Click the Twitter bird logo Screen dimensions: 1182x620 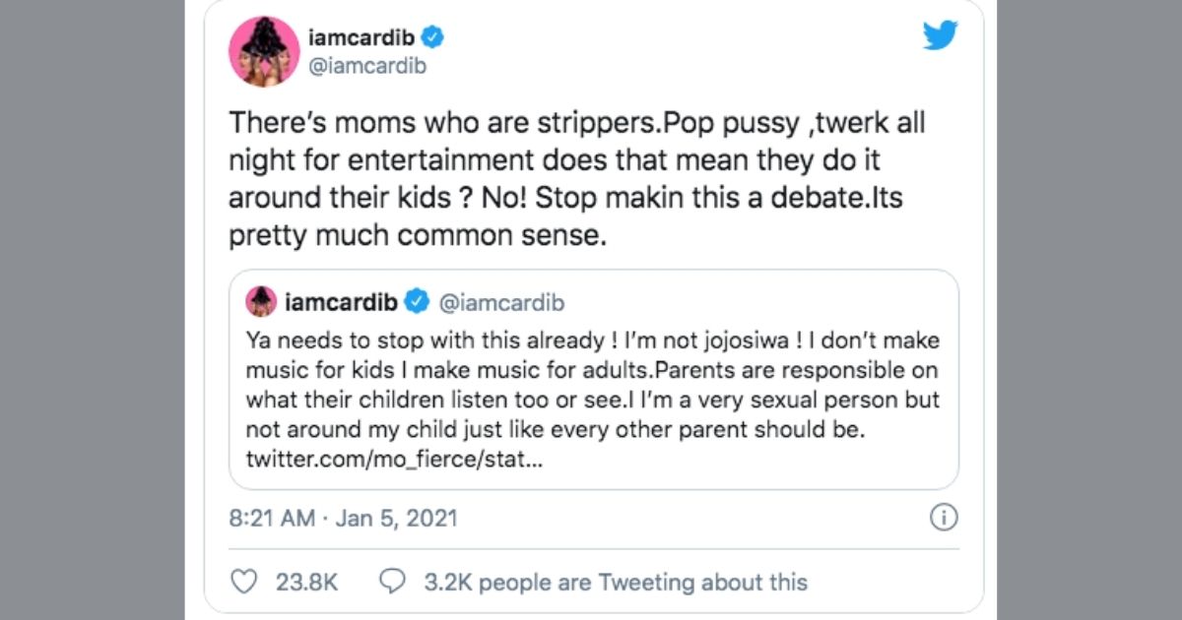click(940, 36)
